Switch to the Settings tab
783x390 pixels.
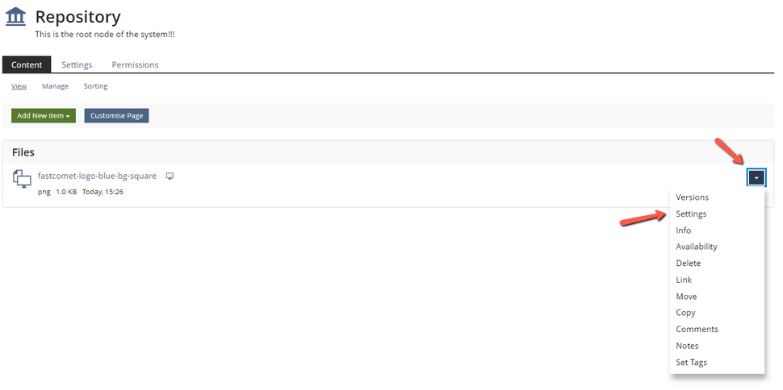(x=77, y=64)
